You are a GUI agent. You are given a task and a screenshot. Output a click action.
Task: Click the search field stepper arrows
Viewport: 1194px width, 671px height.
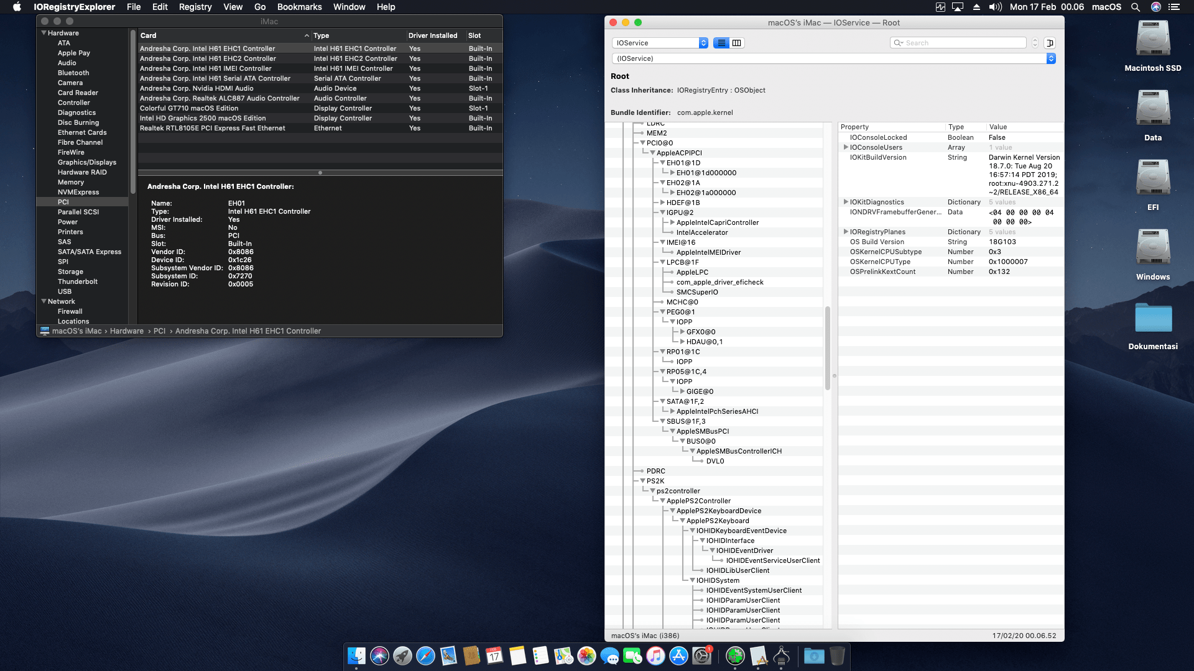pos(1035,43)
